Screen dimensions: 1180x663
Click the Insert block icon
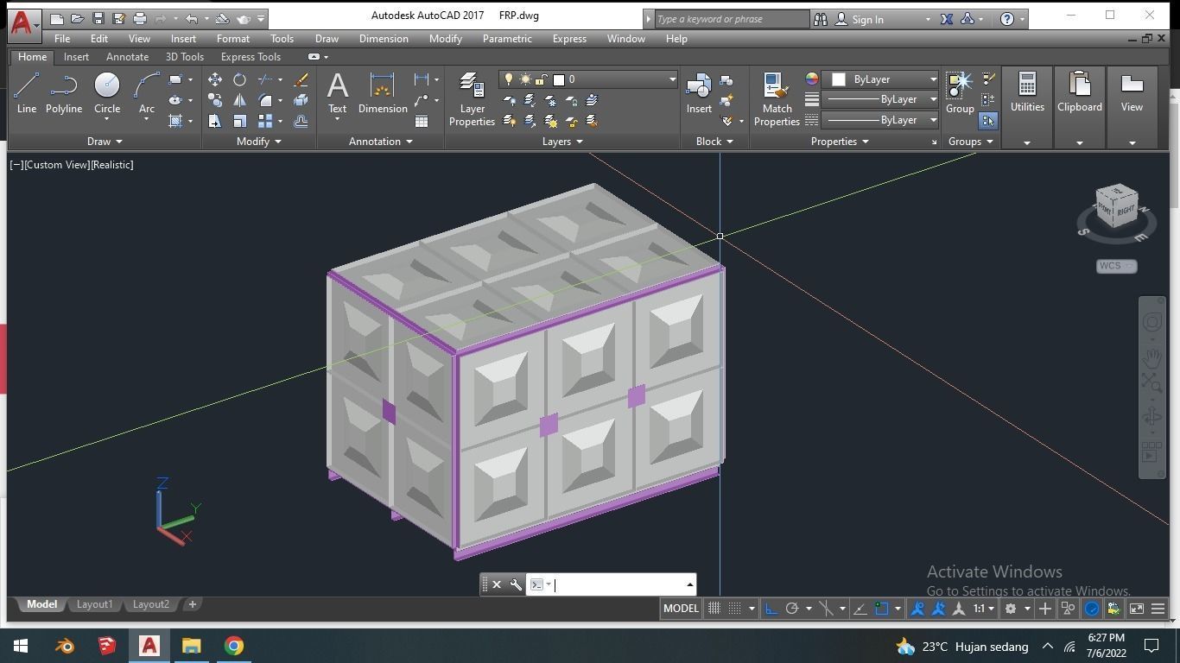point(699,92)
